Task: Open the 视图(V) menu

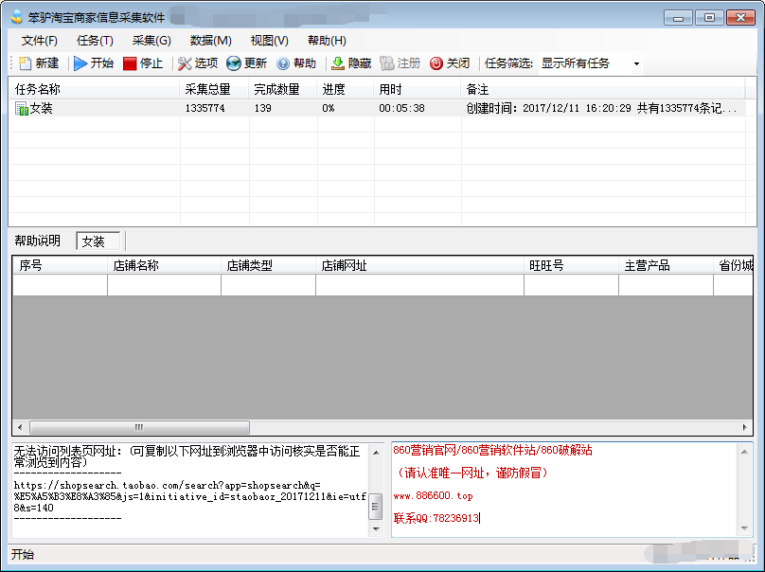Action: (x=269, y=41)
